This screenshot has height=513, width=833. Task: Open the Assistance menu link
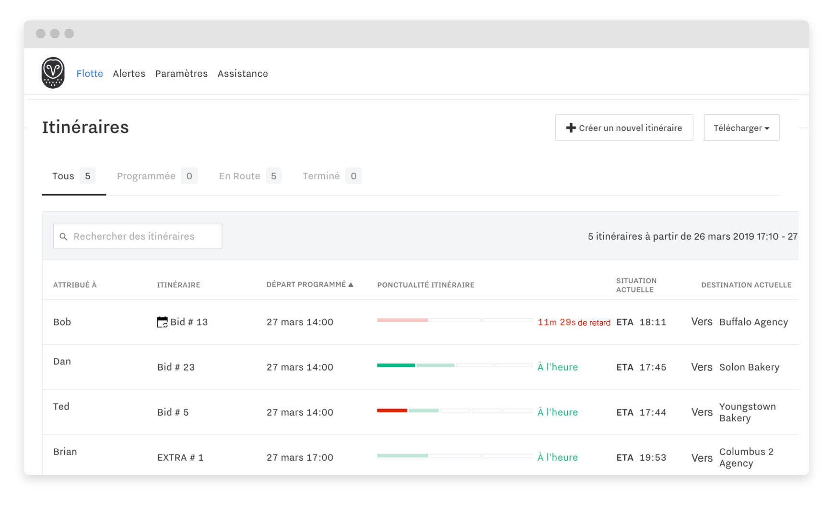click(243, 73)
